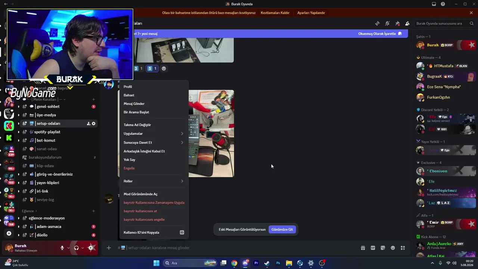This screenshot has width=478, height=269.
Task: Open yayın-klipleri channel
Action: (59, 183)
